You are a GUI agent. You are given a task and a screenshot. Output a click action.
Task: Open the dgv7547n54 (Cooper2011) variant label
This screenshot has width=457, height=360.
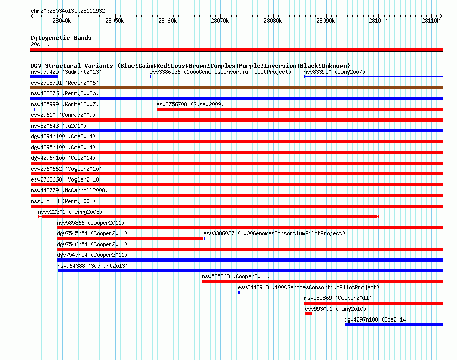[92, 255]
